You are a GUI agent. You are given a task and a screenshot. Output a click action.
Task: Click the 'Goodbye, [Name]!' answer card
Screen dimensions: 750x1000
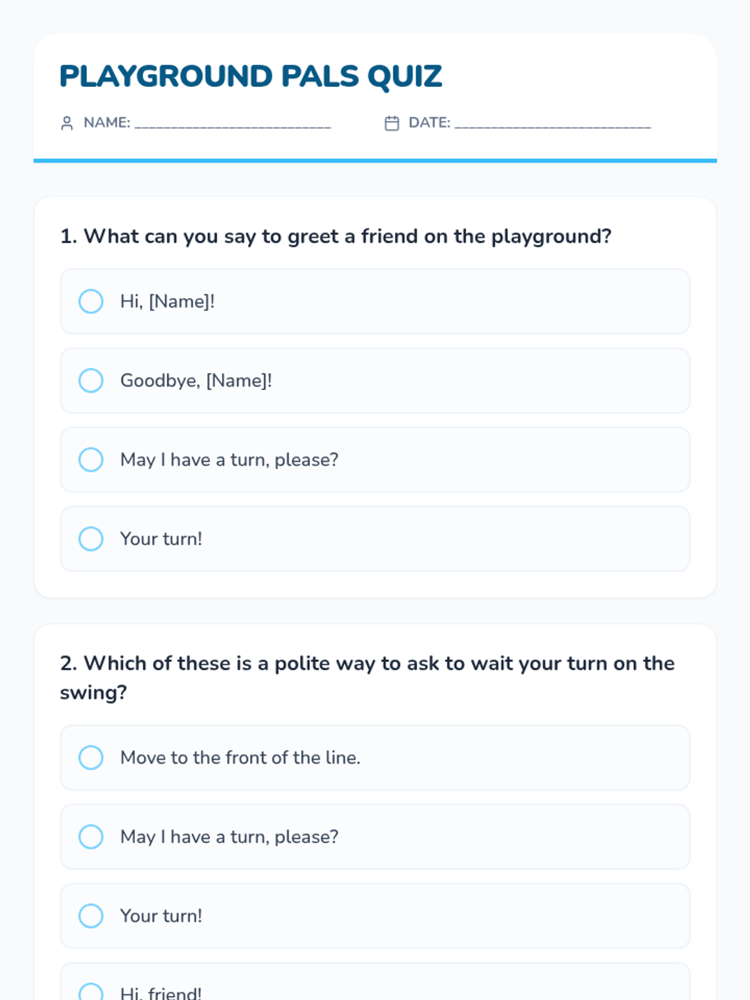(375, 381)
